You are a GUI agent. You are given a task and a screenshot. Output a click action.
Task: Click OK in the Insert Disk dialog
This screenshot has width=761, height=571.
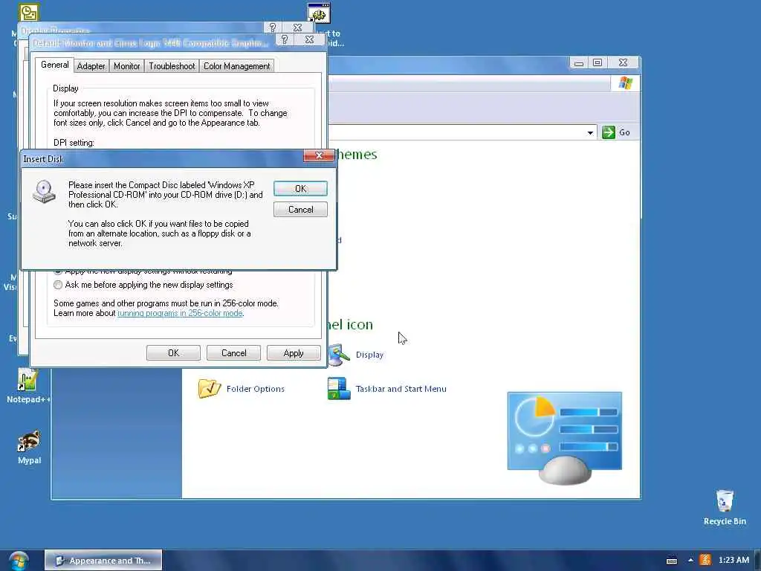click(300, 188)
